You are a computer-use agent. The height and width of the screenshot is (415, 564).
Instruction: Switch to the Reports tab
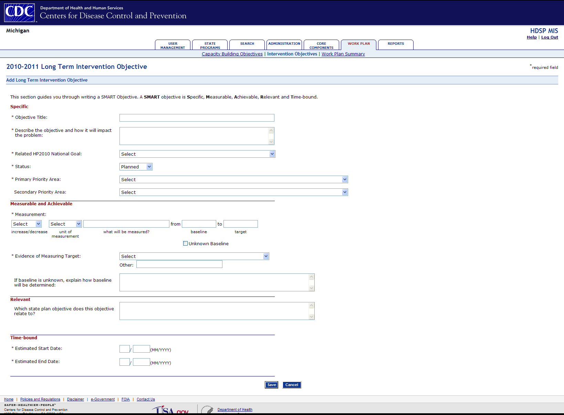click(x=396, y=44)
